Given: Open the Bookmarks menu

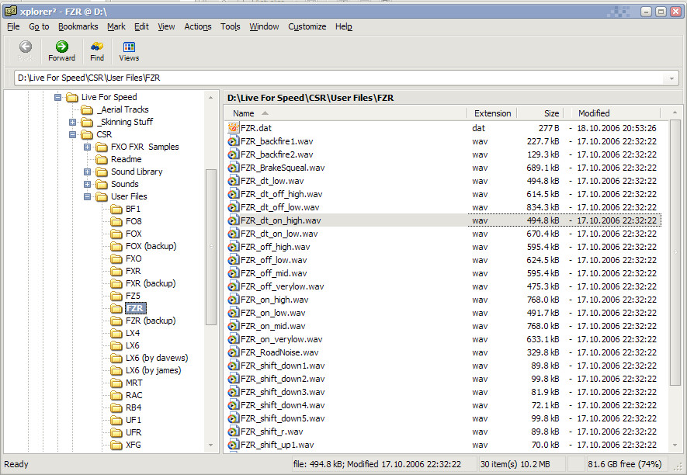Looking at the screenshot, I should tap(78, 26).
